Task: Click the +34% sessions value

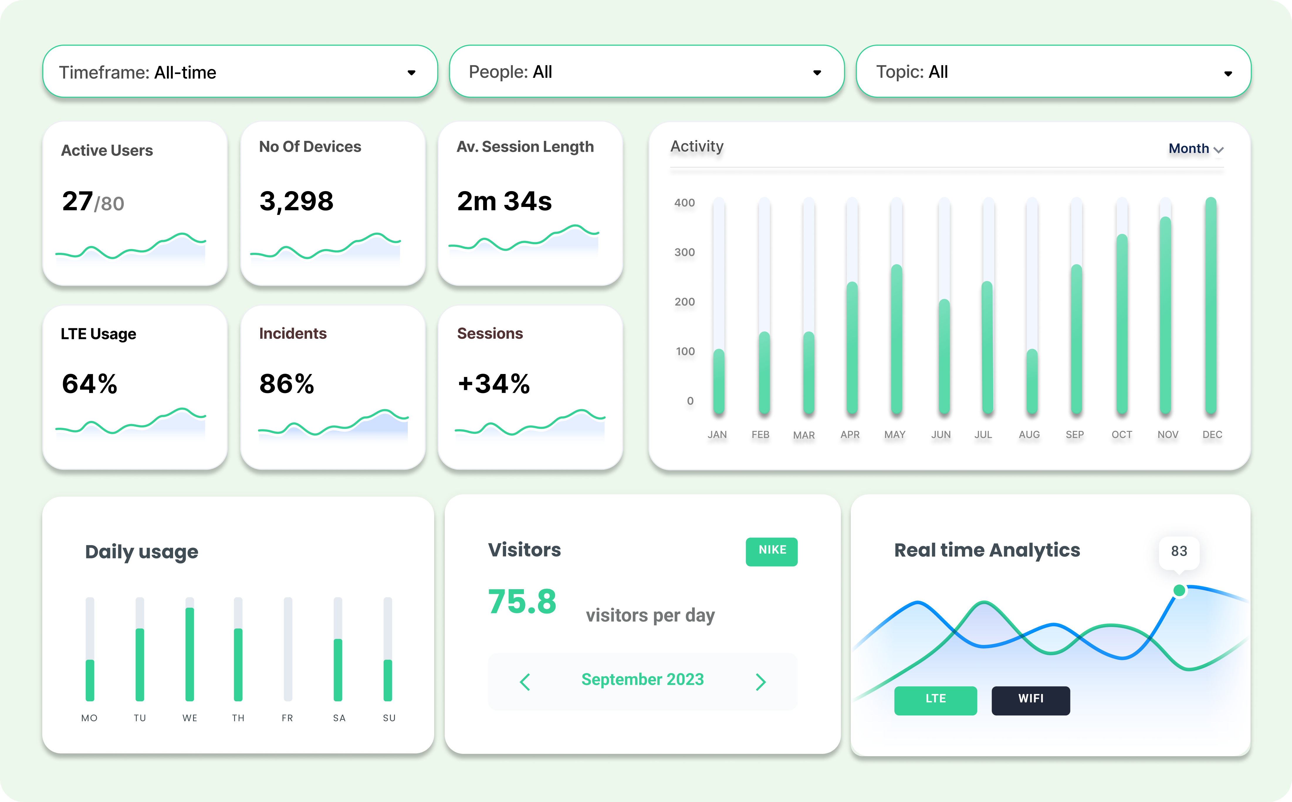Action: [x=494, y=383]
